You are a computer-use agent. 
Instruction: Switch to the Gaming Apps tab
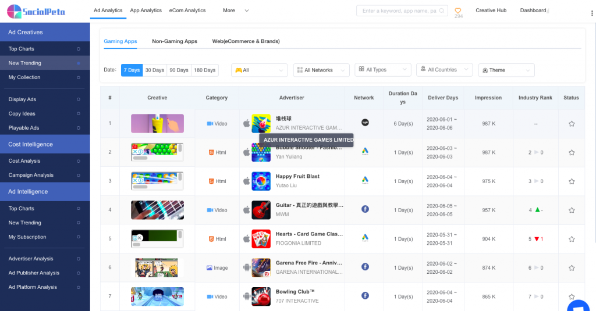tap(120, 41)
